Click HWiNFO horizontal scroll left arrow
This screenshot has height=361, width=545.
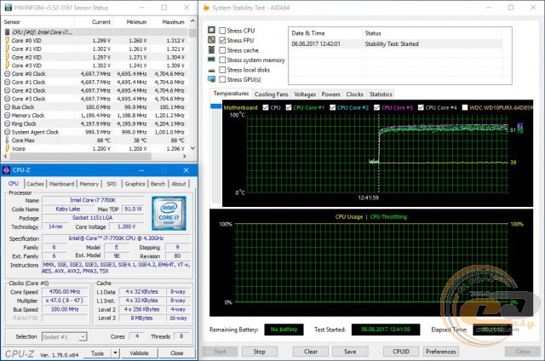click(x=5, y=157)
